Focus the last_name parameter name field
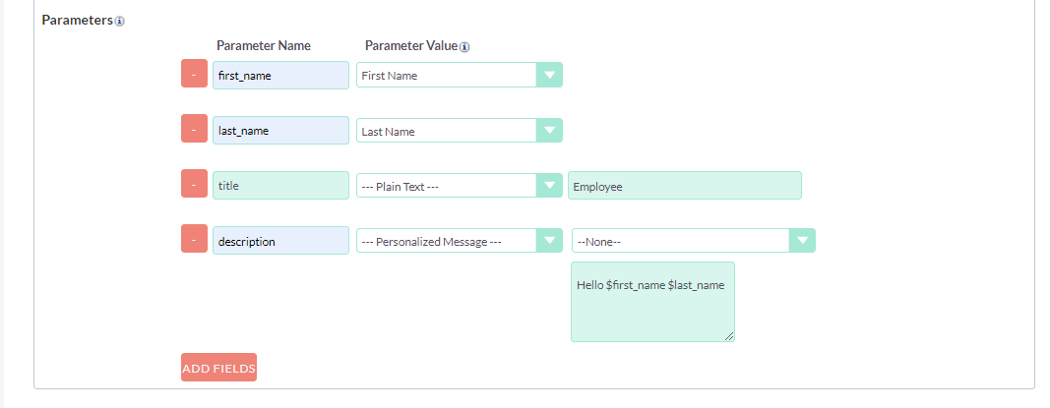Screen dimensions: 1050x408 (x=280, y=131)
